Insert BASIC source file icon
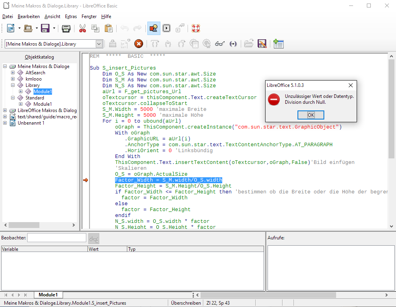 pos(249,44)
